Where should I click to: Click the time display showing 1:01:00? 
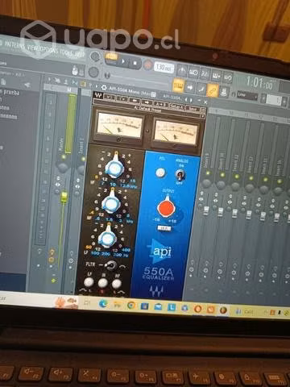coord(259,83)
